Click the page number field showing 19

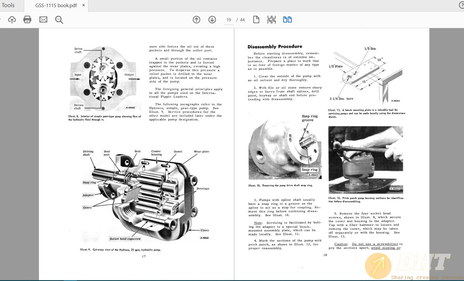coord(229,20)
